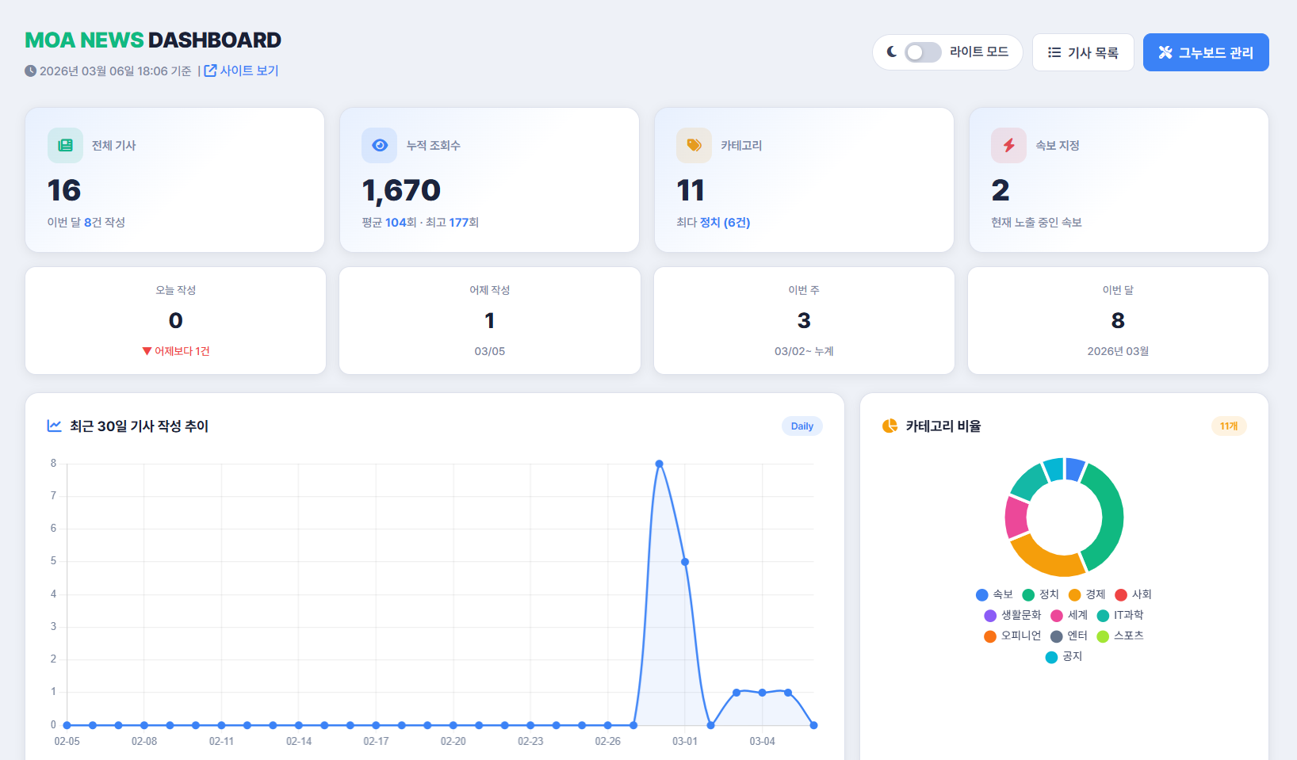The height and width of the screenshot is (760, 1297).
Task: Click the Daily badge on trend chart
Action: [802, 426]
